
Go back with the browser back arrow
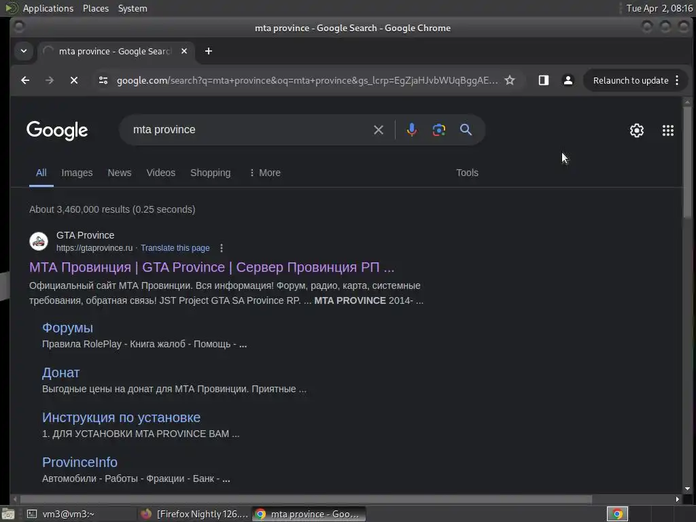point(25,80)
